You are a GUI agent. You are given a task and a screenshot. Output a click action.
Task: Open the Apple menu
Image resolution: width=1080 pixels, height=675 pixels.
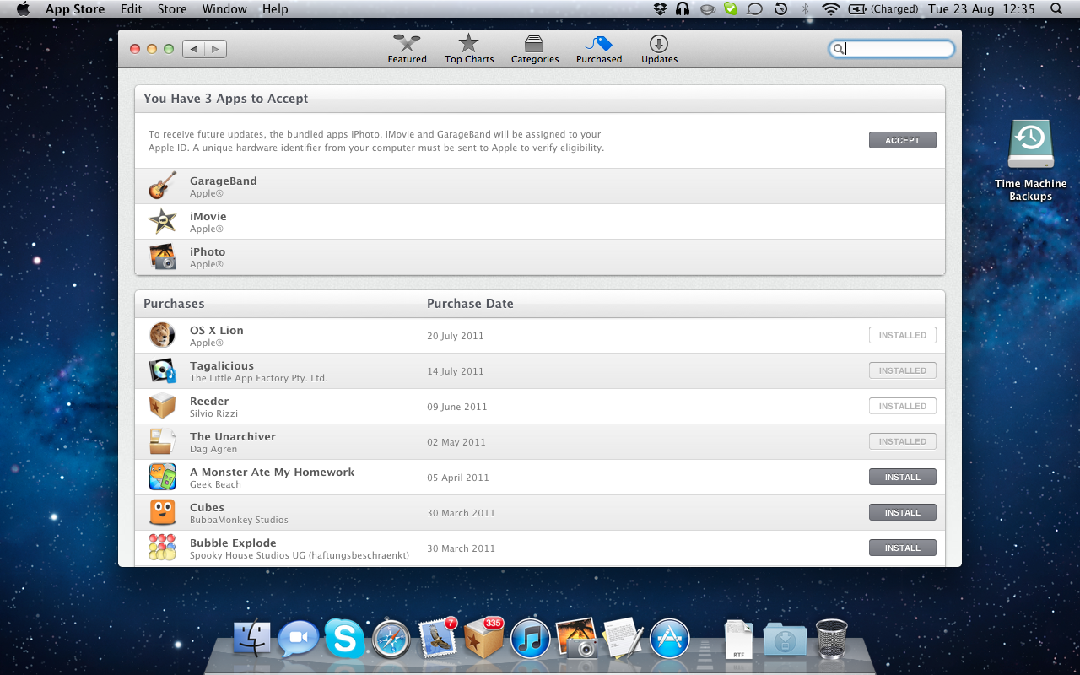pos(23,9)
